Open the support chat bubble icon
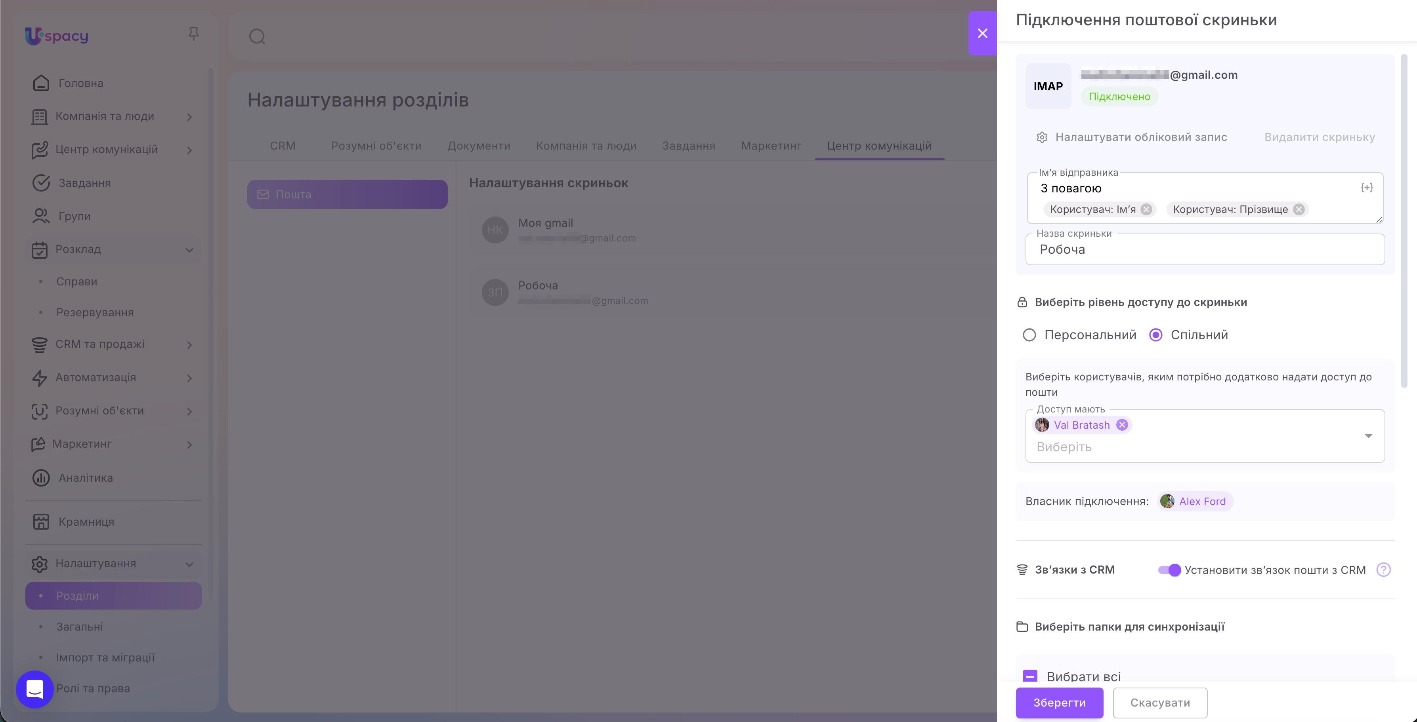This screenshot has width=1417, height=722. (34, 689)
